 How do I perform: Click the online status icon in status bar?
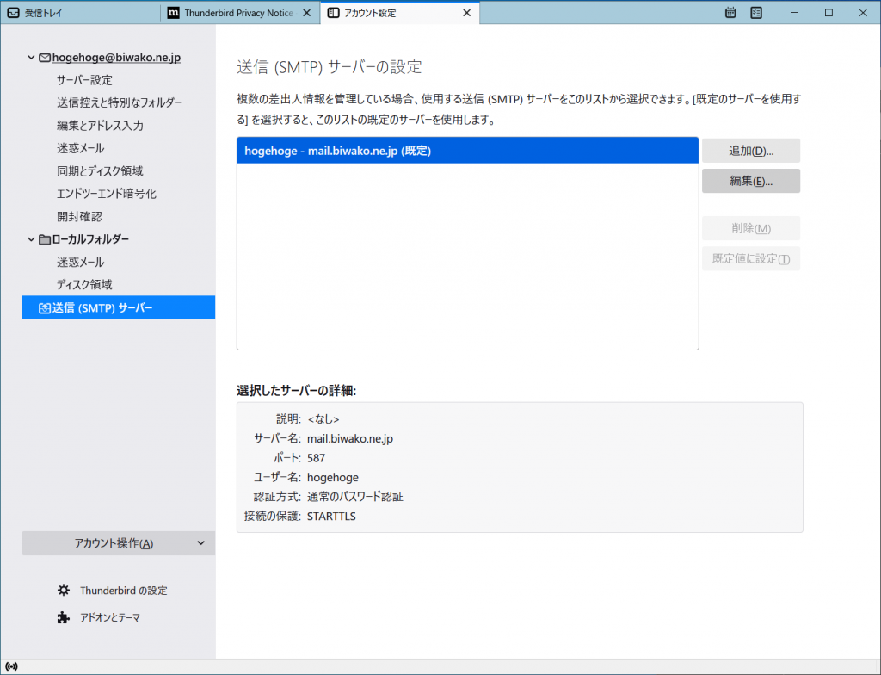pyautogui.click(x=11, y=667)
